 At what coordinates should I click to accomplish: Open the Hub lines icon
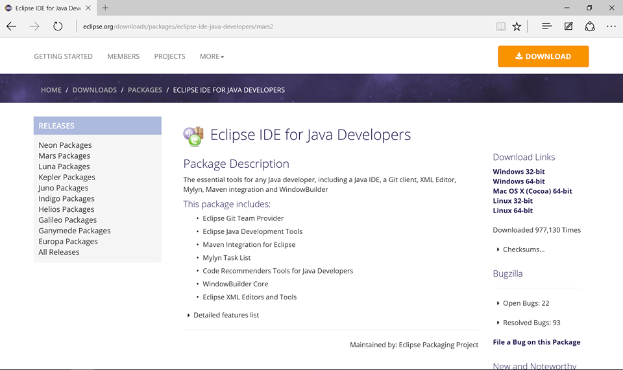point(546,26)
